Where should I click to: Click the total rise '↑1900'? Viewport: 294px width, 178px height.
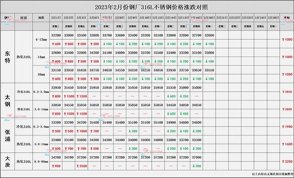287,127
